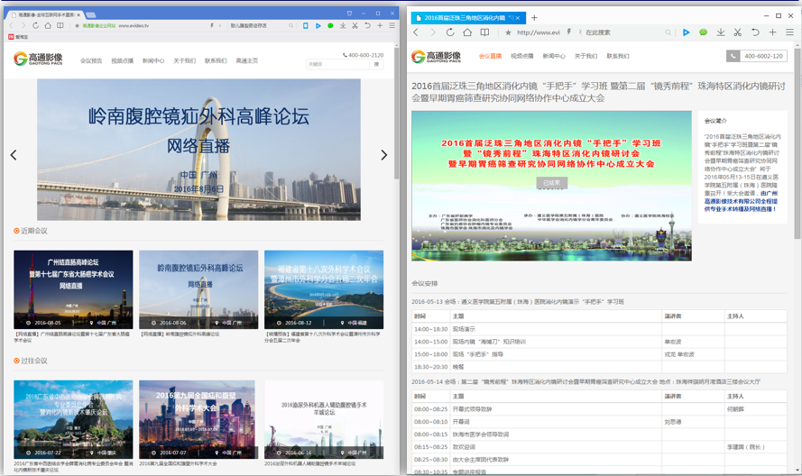The height and width of the screenshot is (476, 802).
Task: Switch to the 高通影像 tab in left browser
Action: 46,14
